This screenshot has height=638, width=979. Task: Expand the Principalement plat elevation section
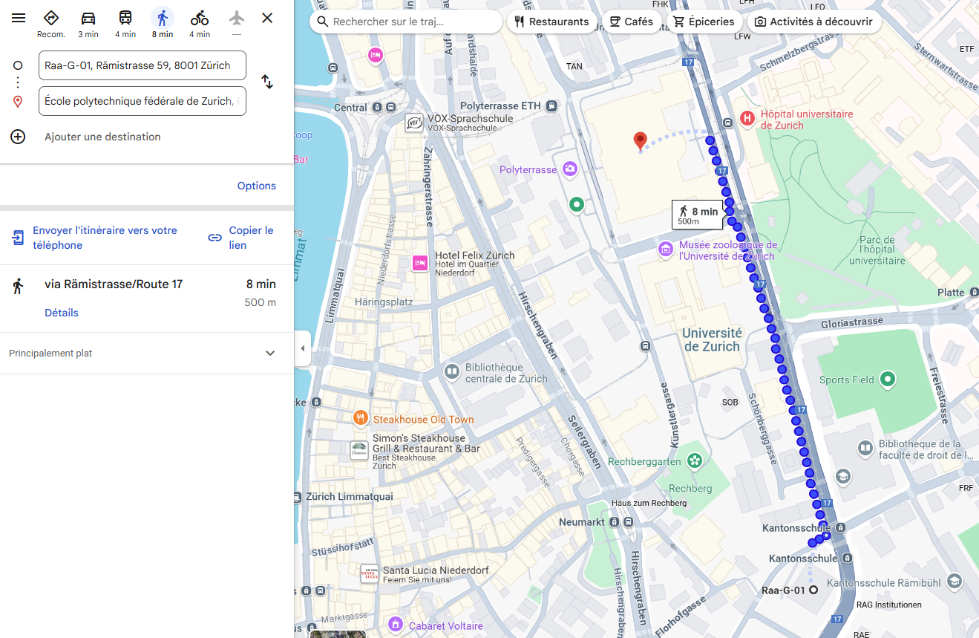tap(147, 354)
